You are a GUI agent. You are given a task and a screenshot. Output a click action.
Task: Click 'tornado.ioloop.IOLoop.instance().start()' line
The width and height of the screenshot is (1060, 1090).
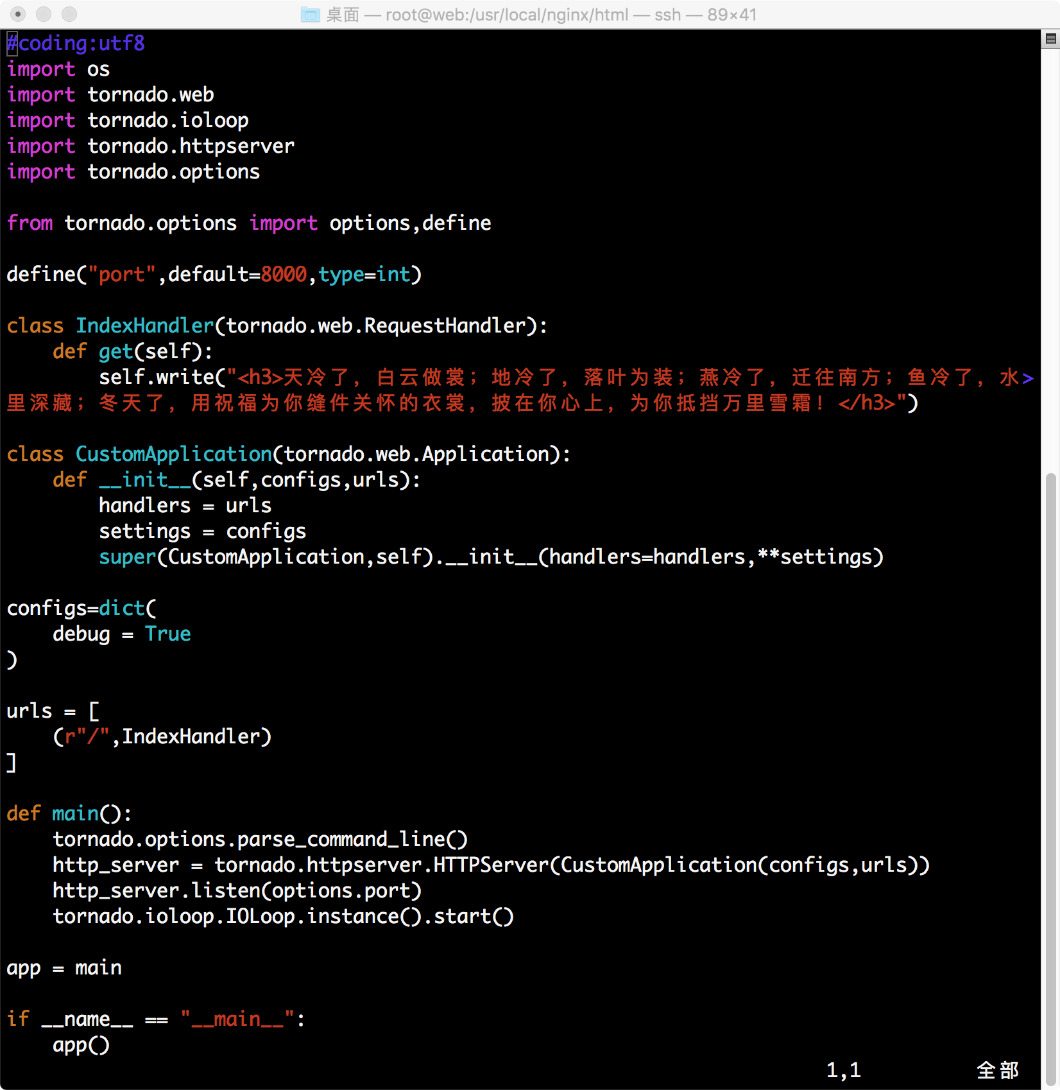click(x=284, y=916)
